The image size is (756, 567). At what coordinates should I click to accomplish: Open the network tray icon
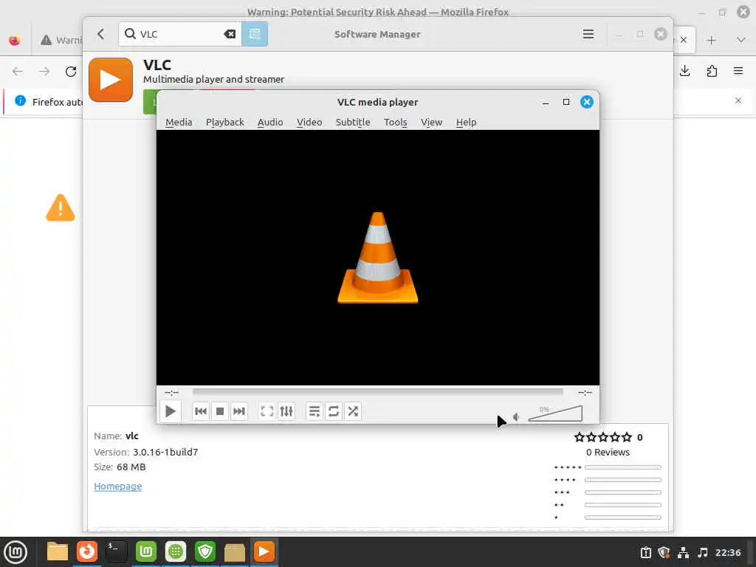[683, 552]
